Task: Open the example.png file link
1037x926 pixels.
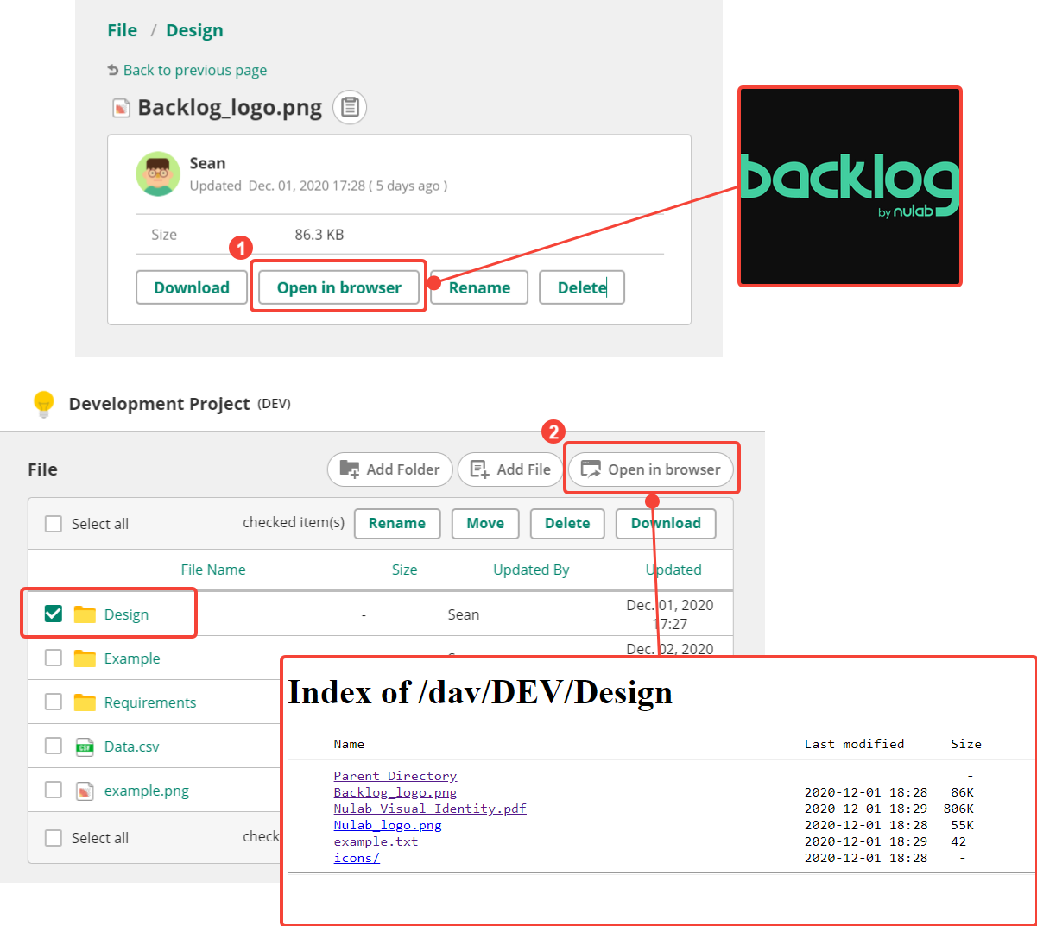Action: [147, 791]
